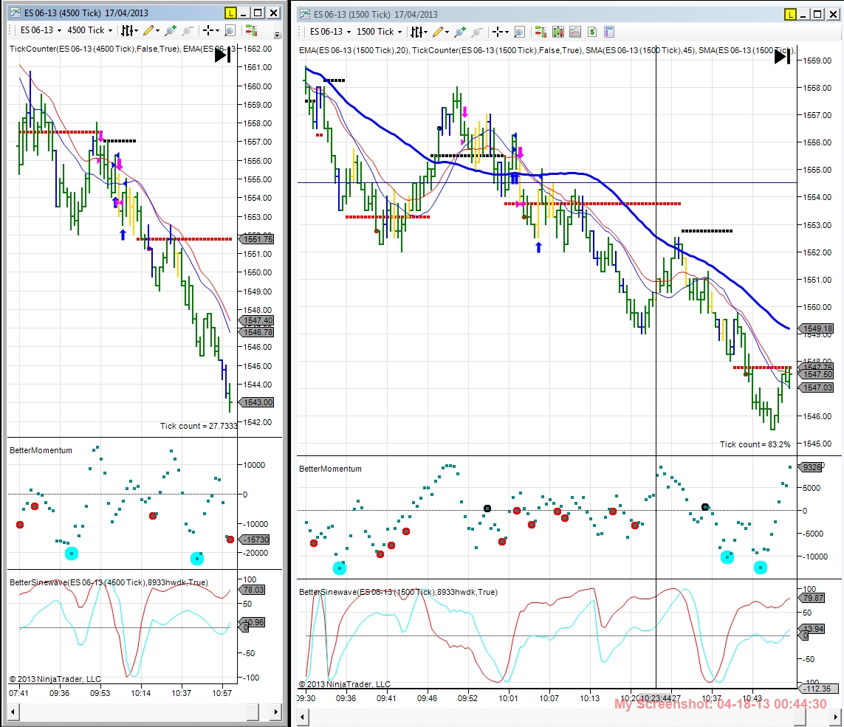The width and height of the screenshot is (844, 727).
Task: Click BetterMomentum label in 1500 Tick window
Action: click(331, 469)
